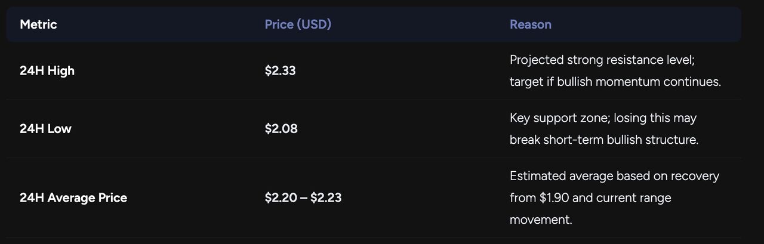Select the 24H Low row label
Viewport: 764px width, 244px height.
click(x=45, y=129)
